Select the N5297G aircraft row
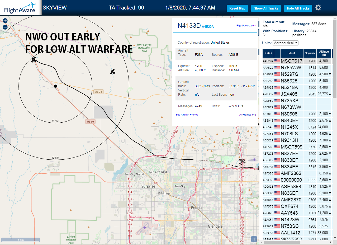The width and height of the screenshot is (337, 245). tap(297, 74)
